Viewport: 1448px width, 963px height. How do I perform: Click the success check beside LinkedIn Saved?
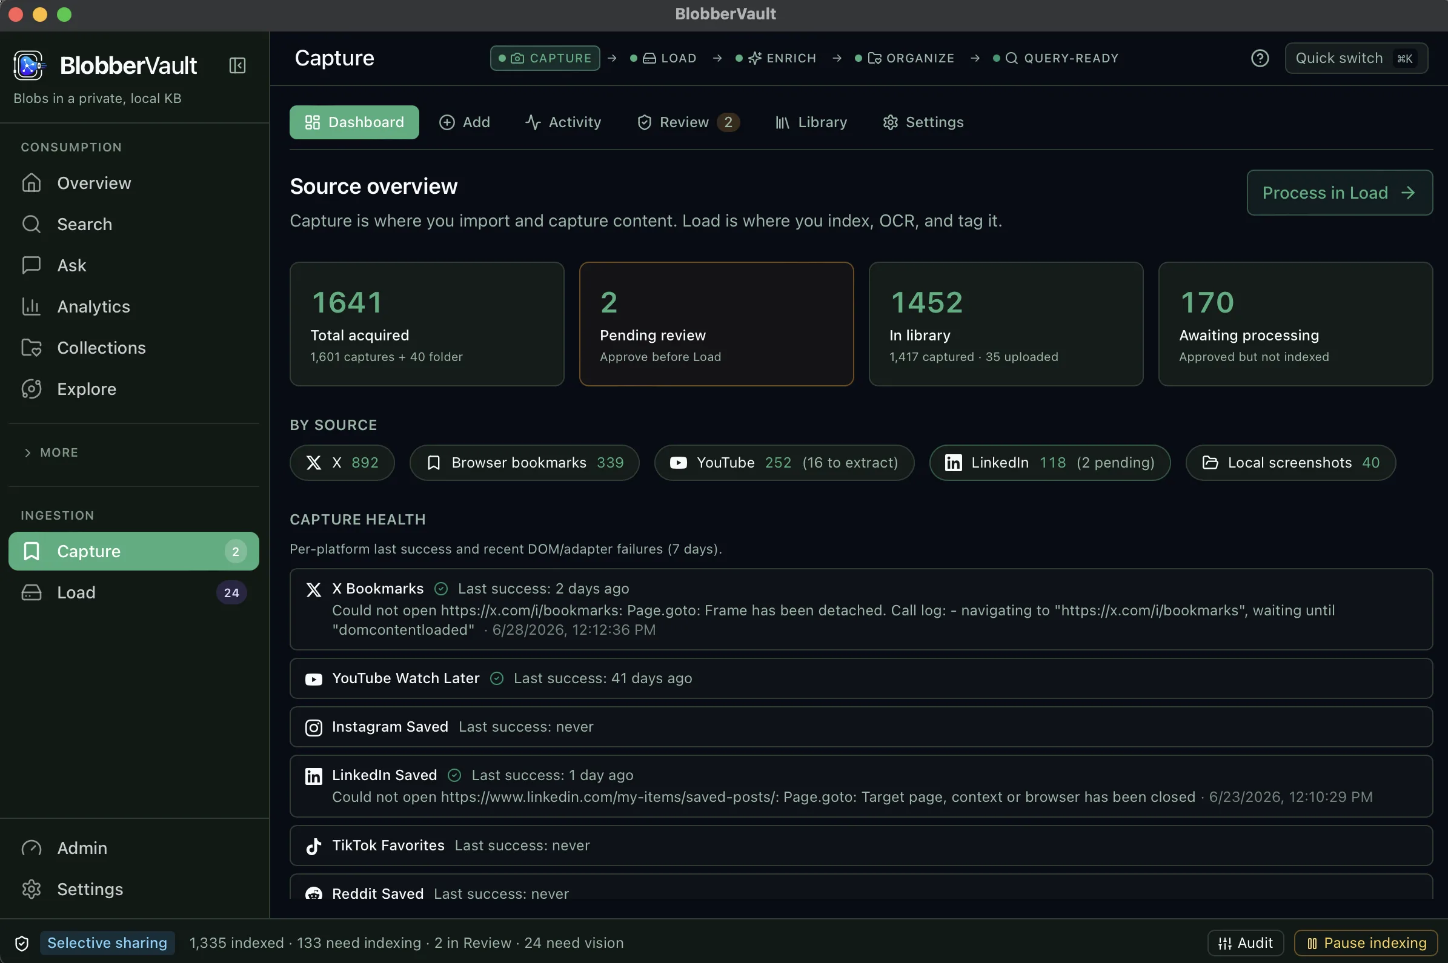pyautogui.click(x=454, y=776)
